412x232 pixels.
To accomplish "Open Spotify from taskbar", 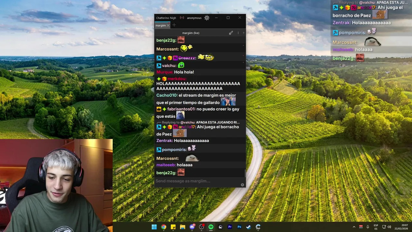I will tap(211, 227).
